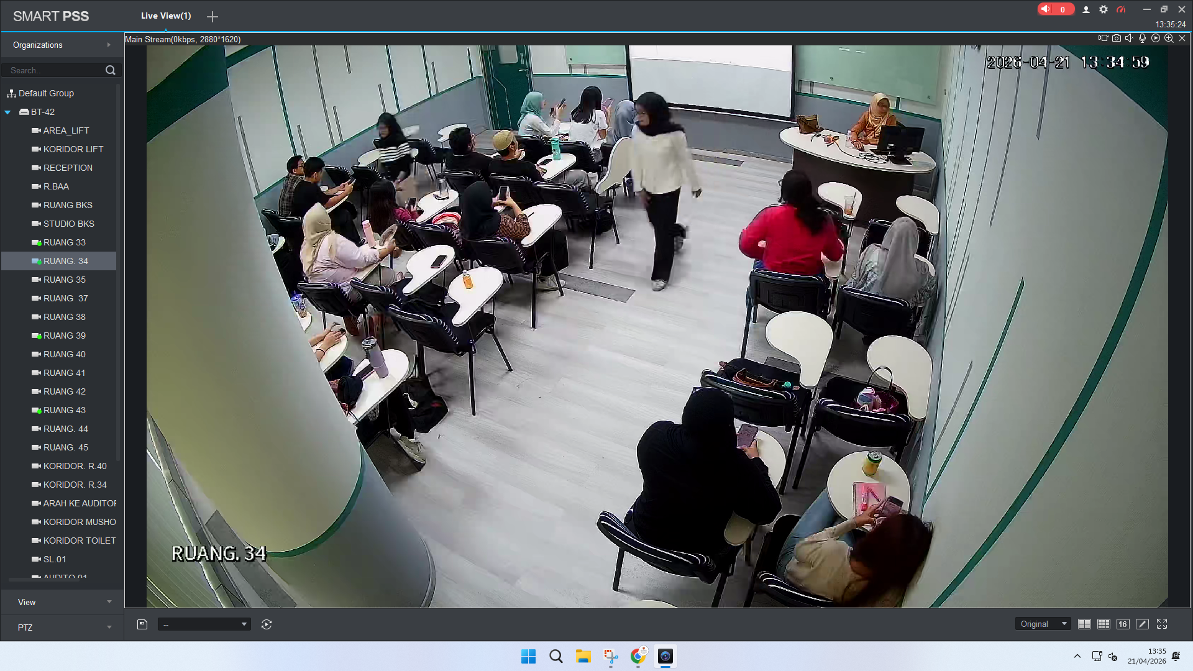Screen dimensions: 1193x671
Task: Save the current view layout
Action: [142, 624]
